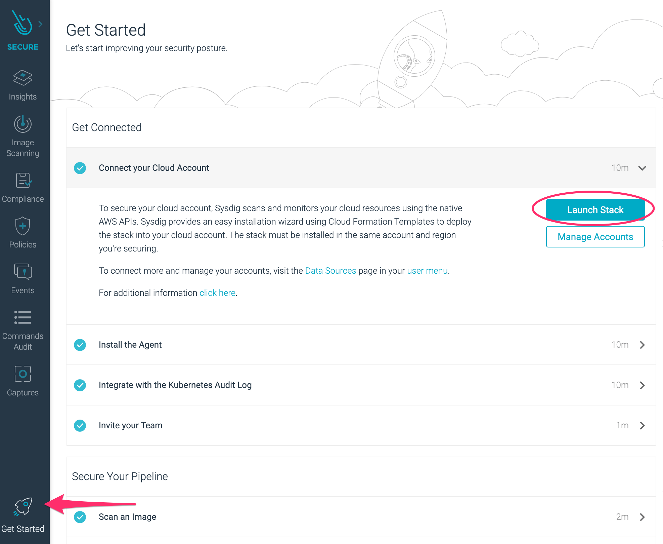The image size is (663, 544).
Task: Click the Install the Agent checkmark
Action: click(x=80, y=345)
